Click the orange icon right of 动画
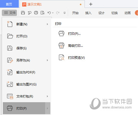Image resolution: width=138 pixels, height=115 pixels. [x=136, y=13]
